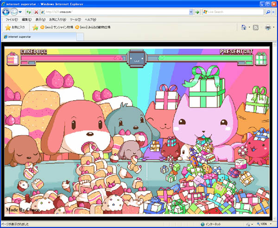This screenshot has width=278, height=228.
Task: Open the ツール(T) menu
Action: point(76,19)
